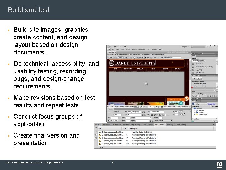
Task: Toggle the constrain W/H lock icon
Action: pyautogui.click(x=184, y=113)
